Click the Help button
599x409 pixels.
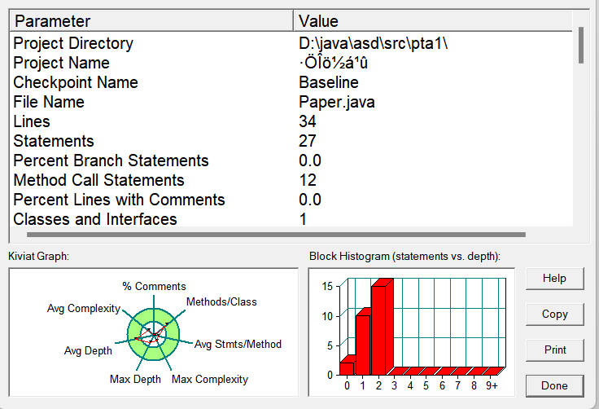[x=554, y=278]
